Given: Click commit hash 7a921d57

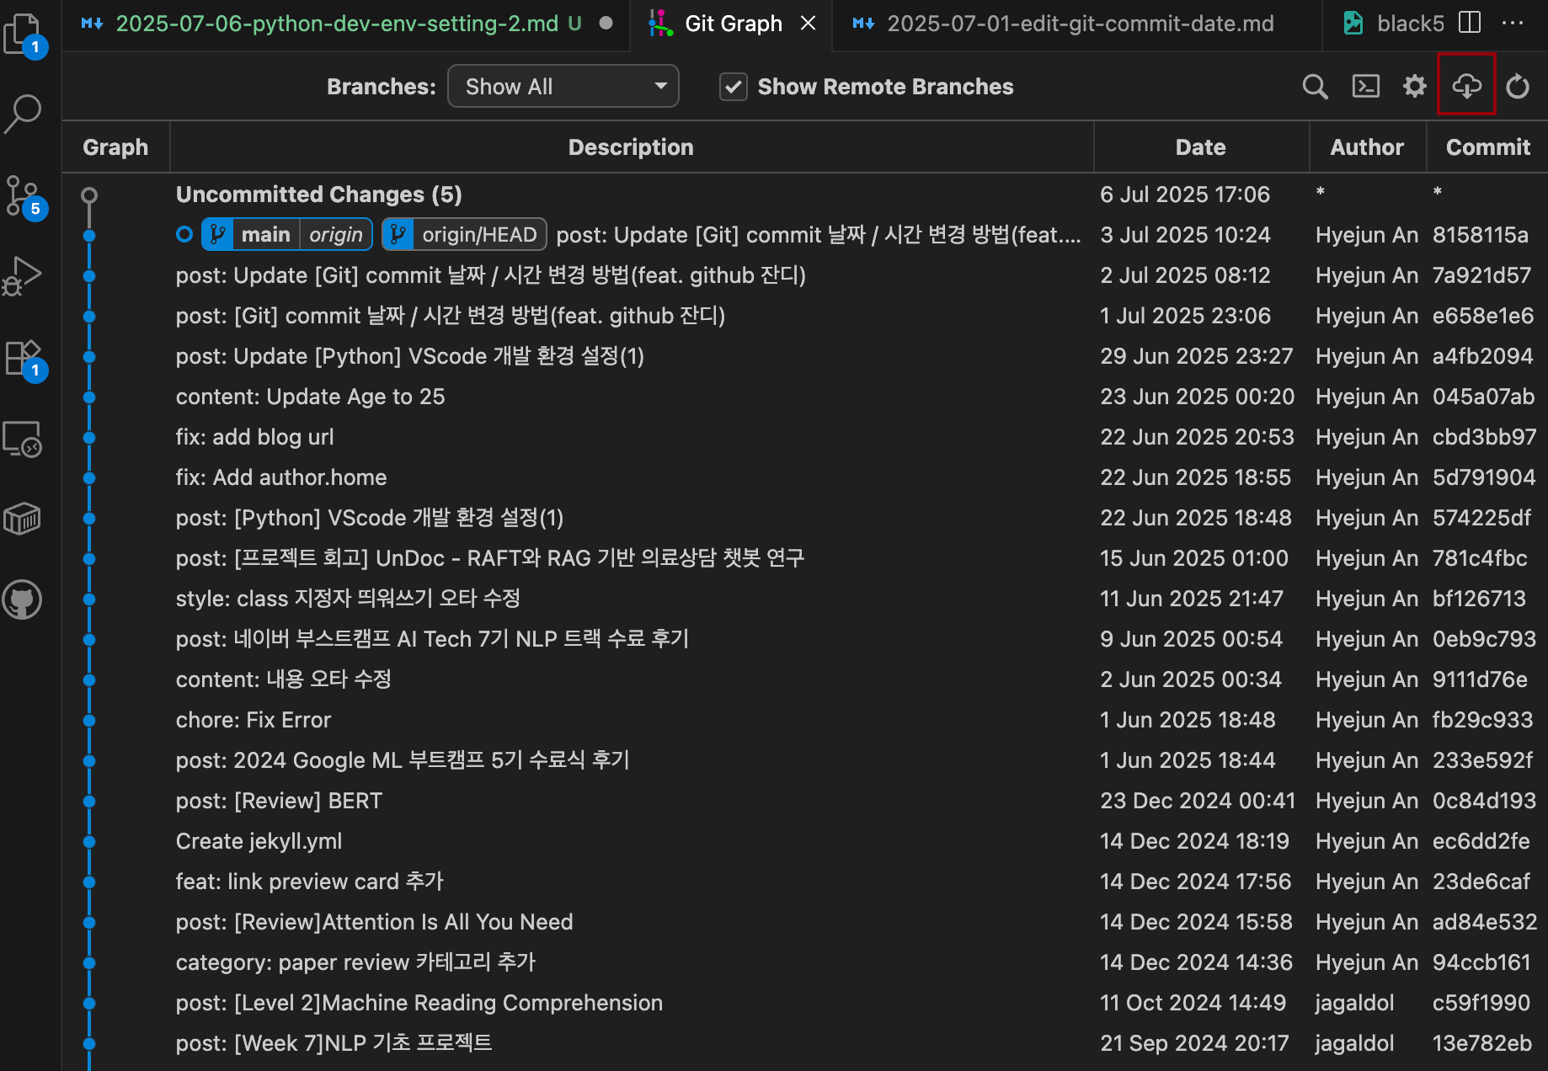Looking at the screenshot, I should coord(1481,275).
